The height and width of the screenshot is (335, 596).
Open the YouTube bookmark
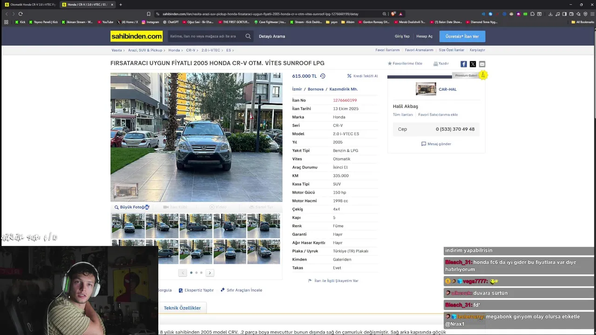[x=105, y=22]
